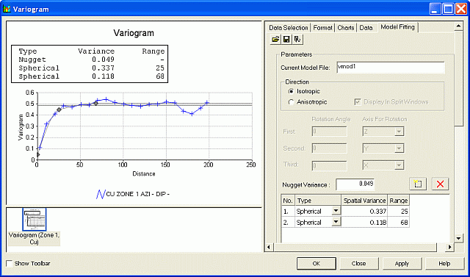
Task: Switch to the Data Selection tab
Action: click(289, 28)
